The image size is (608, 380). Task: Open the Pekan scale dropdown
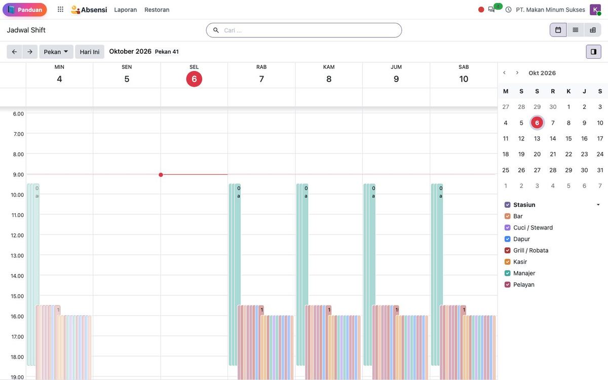coord(56,52)
